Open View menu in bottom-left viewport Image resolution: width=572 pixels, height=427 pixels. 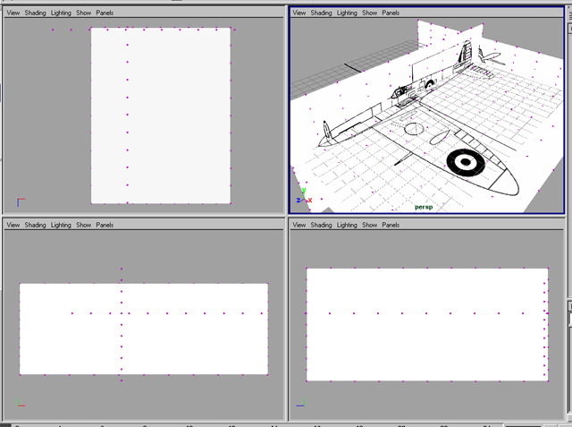(13, 225)
